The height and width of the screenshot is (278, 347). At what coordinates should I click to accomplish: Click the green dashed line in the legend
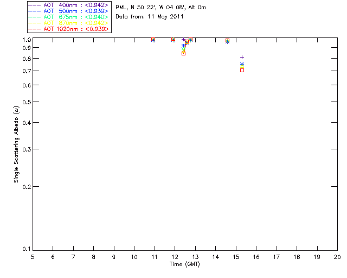35,17
